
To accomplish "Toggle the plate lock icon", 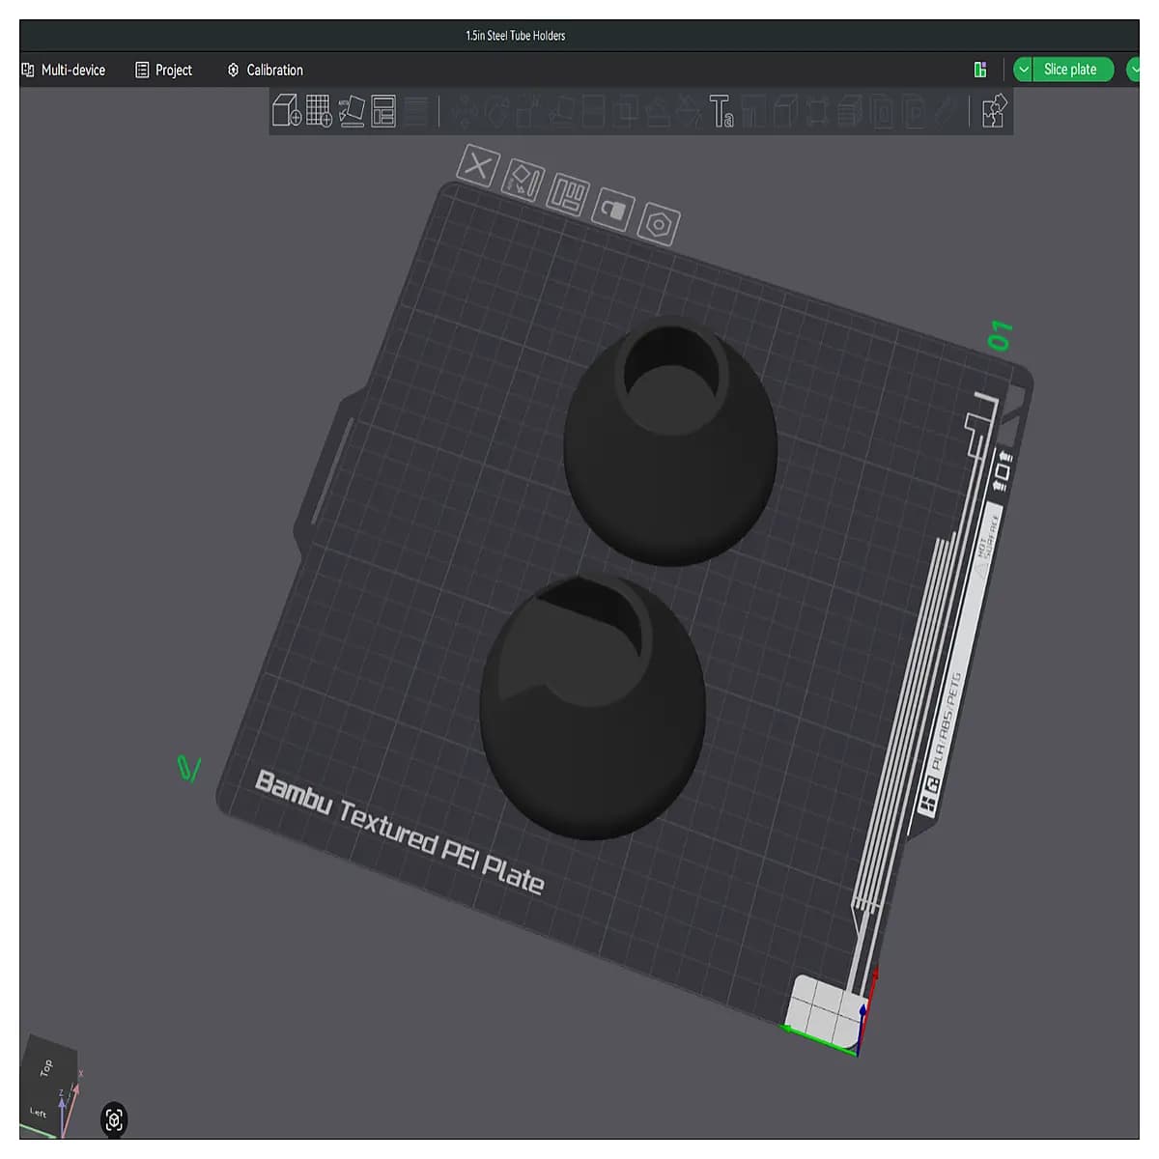I will click(x=612, y=209).
